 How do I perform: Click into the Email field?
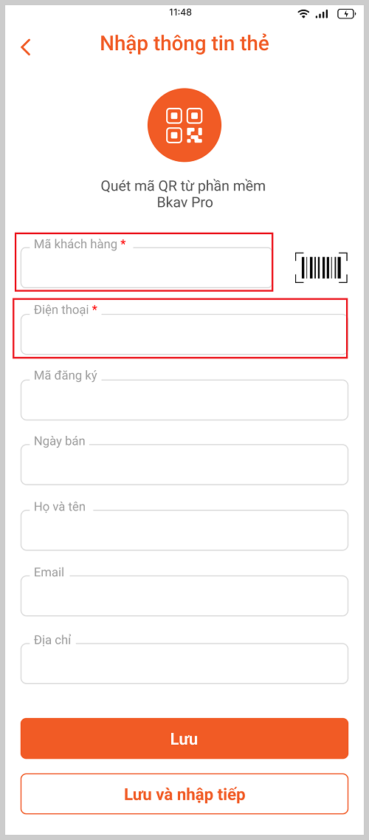(x=184, y=595)
